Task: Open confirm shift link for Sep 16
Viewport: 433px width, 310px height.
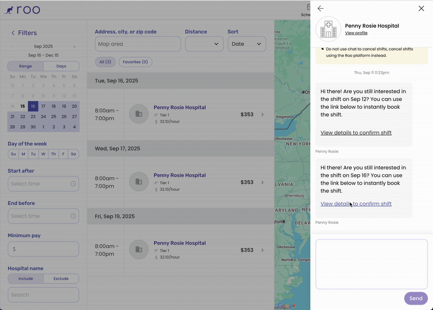Action: coord(356,204)
